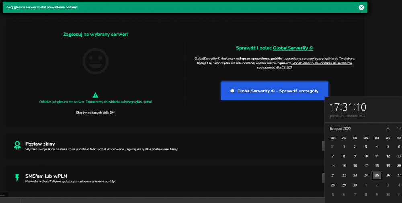
Task: Select highlighted day 25 in calendar
Action: [x=377, y=175]
